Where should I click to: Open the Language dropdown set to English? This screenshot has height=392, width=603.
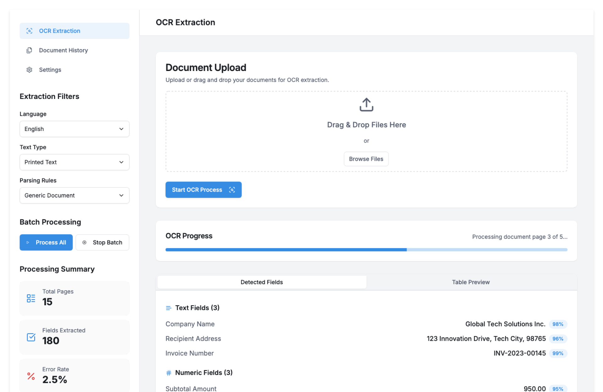[x=74, y=129]
